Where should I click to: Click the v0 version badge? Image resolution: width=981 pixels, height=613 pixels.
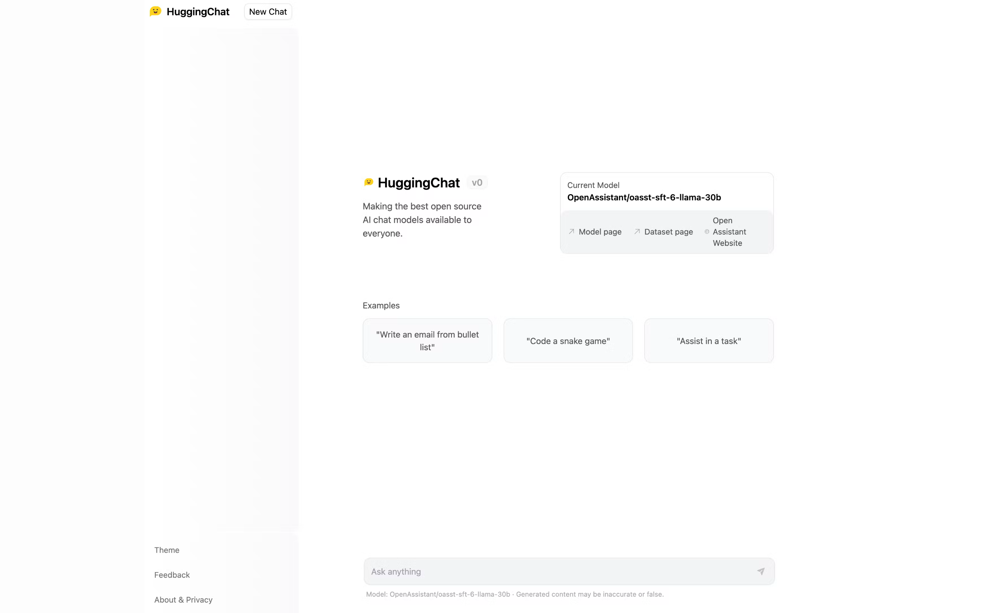click(x=477, y=183)
